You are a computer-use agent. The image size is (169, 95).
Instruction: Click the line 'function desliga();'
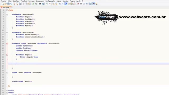click(25, 19)
